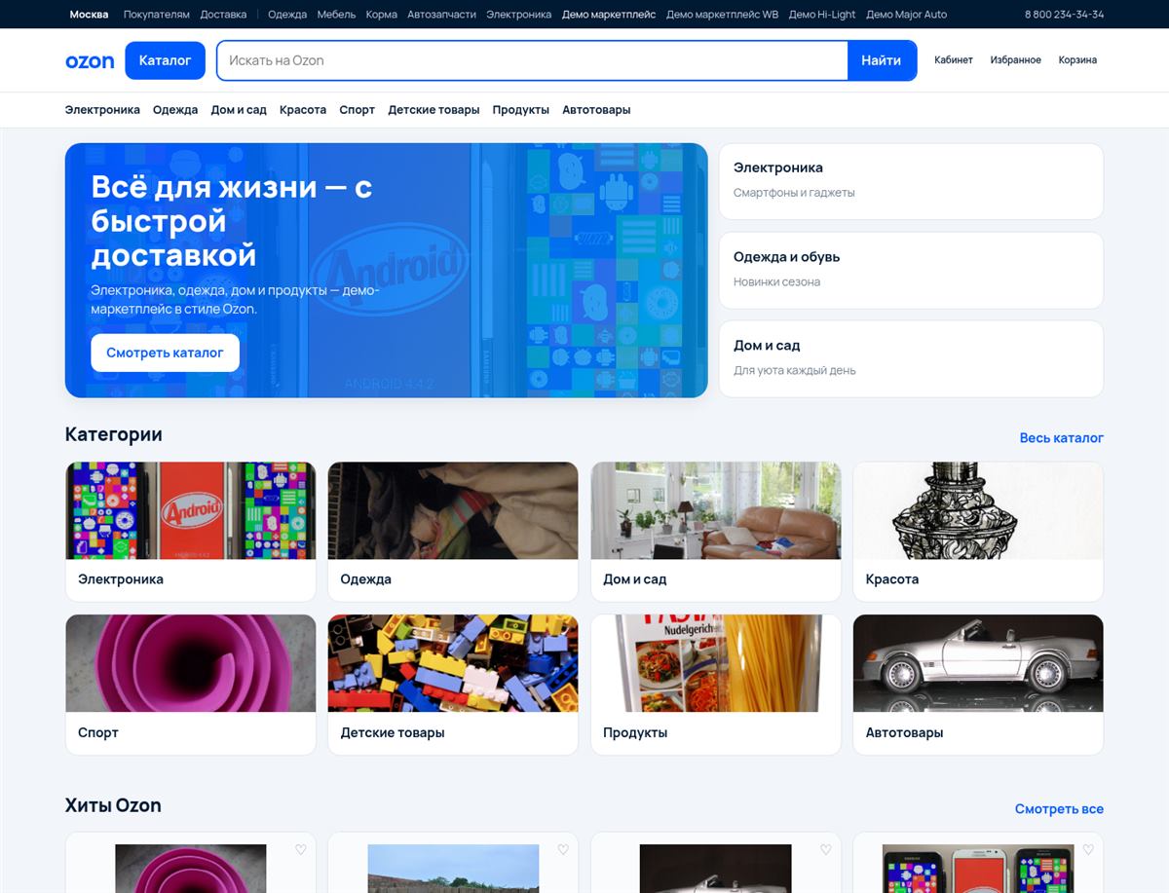Select Дом и сад in the navigation bar

tap(239, 110)
